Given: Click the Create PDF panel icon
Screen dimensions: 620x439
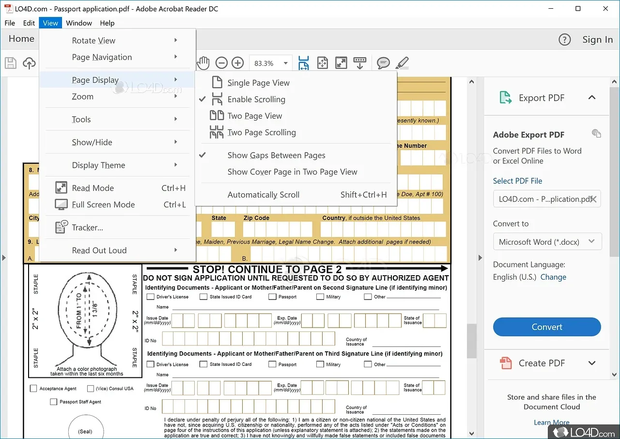Looking at the screenshot, I should tap(506, 363).
